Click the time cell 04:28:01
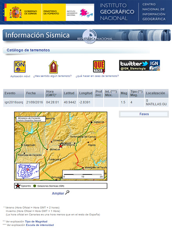Viewport: 172px width, 228px height. pos(53,102)
